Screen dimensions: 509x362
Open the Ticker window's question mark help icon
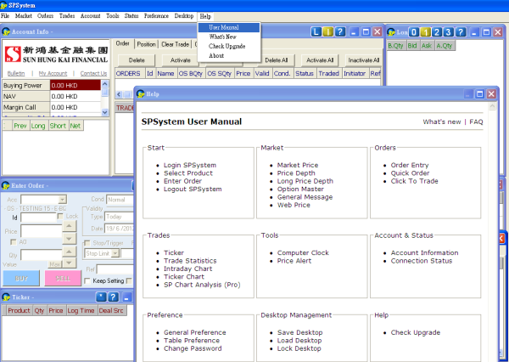[113, 297]
